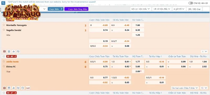
Task: Open the list icon below Montedio Yamagata match
Action: pos(9,51)
